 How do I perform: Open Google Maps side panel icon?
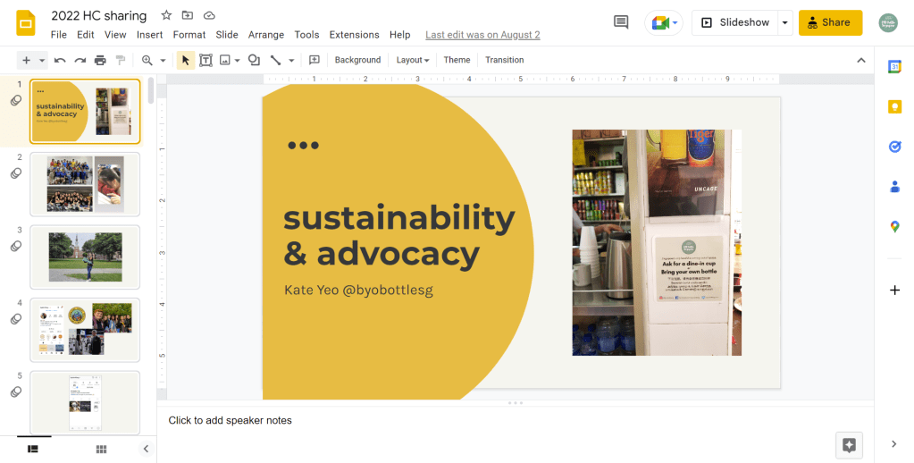click(894, 227)
